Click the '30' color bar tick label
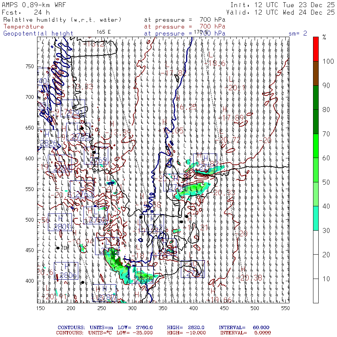 pos(326,231)
